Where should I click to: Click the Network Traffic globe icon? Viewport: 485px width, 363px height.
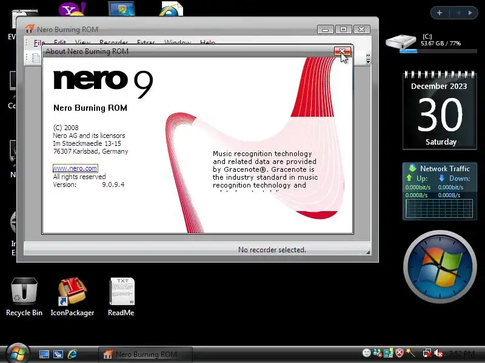click(413, 168)
